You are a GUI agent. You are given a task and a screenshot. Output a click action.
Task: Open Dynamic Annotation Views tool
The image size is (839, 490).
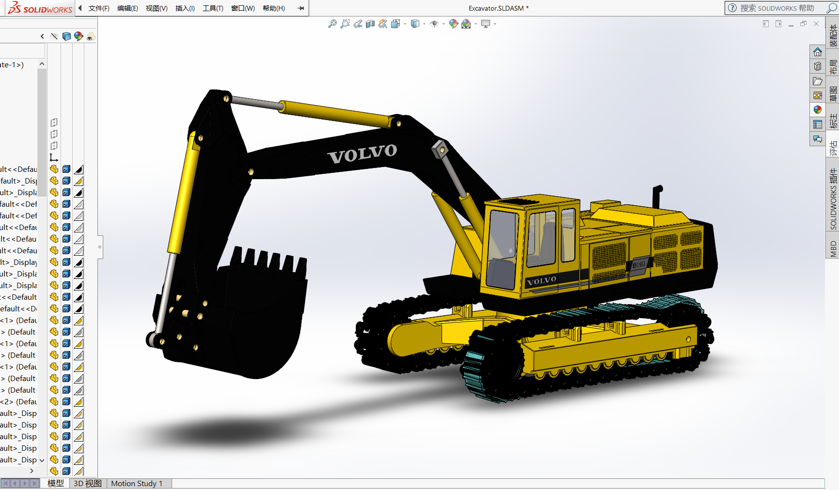pyautogui.click(x=383, y=24)
